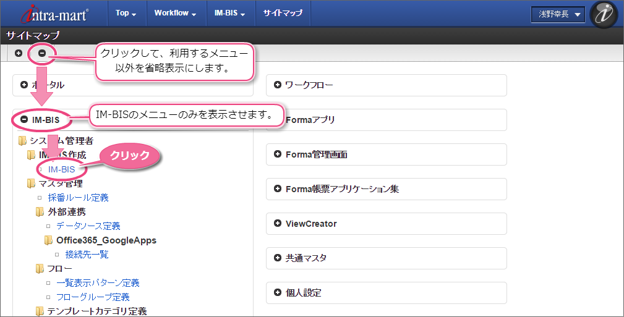624x317 pixels.
Task: Click the 外部連携 folder icon
Action: coord(40,211)
